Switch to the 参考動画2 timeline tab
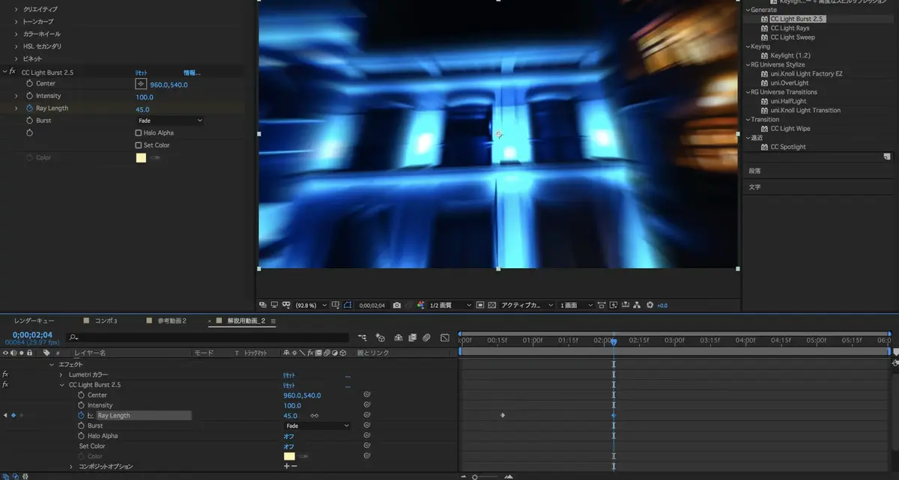 coord(171,320)
